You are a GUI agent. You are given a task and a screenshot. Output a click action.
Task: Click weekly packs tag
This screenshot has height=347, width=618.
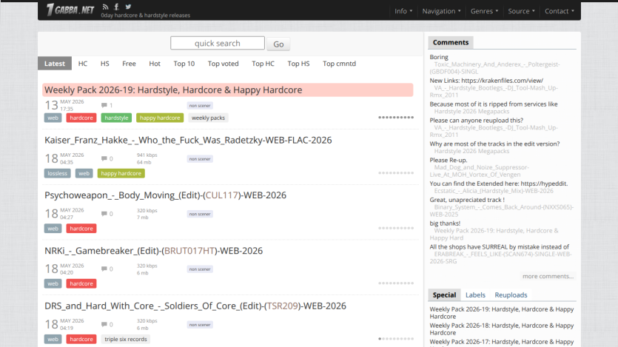pos(208,118)
